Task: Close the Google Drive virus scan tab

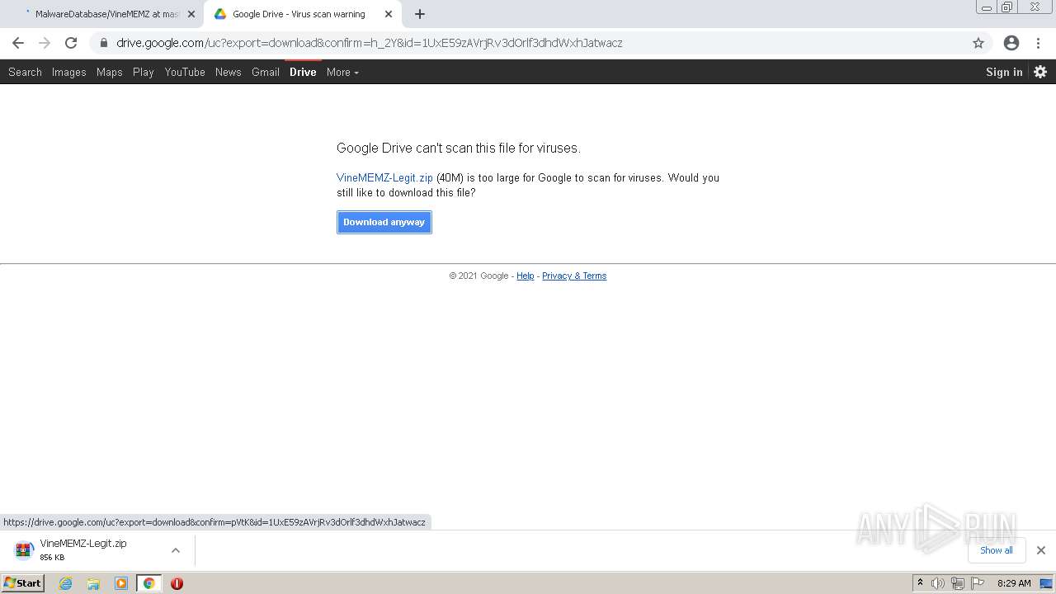Action: (x=389, y=14)
